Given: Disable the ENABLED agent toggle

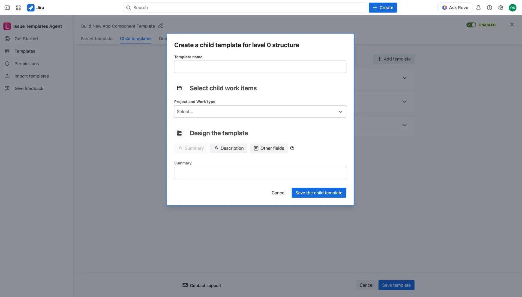Looking at the screenshot, I should pos(471,24).
